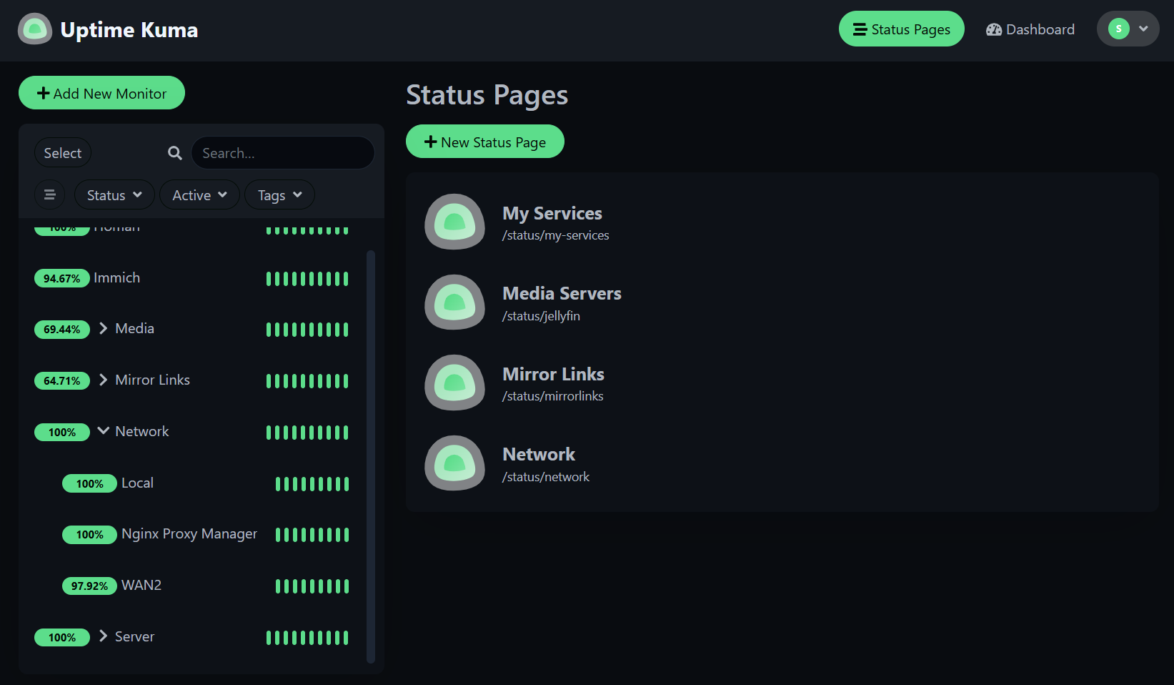Open the Media Servers status page icon
The height and width of the screenshot is (685, 1174).
point(454,302)
